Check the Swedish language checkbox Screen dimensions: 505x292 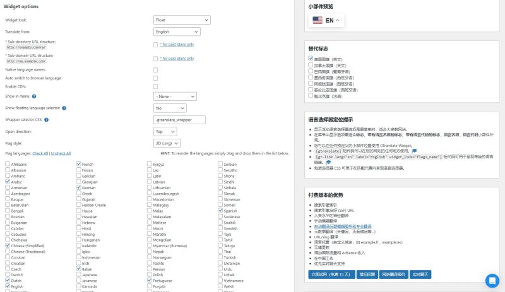(220, 228)
